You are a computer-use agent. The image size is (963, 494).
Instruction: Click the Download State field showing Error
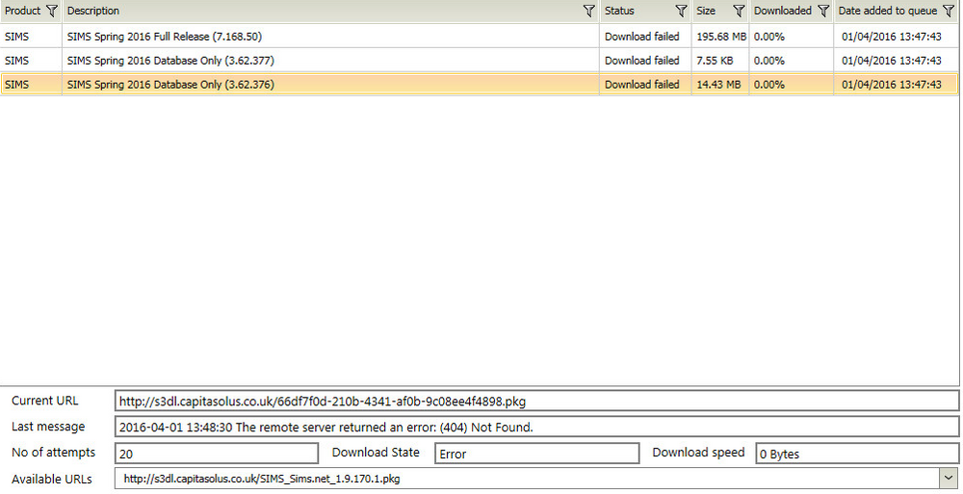pyautogui.click(x=536, y=454)
